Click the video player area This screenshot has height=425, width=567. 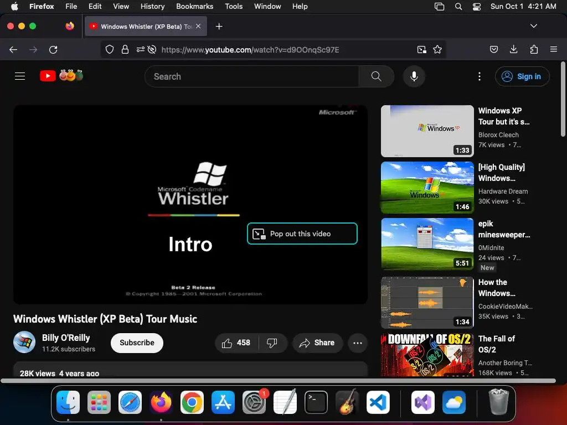click(190, 205)
